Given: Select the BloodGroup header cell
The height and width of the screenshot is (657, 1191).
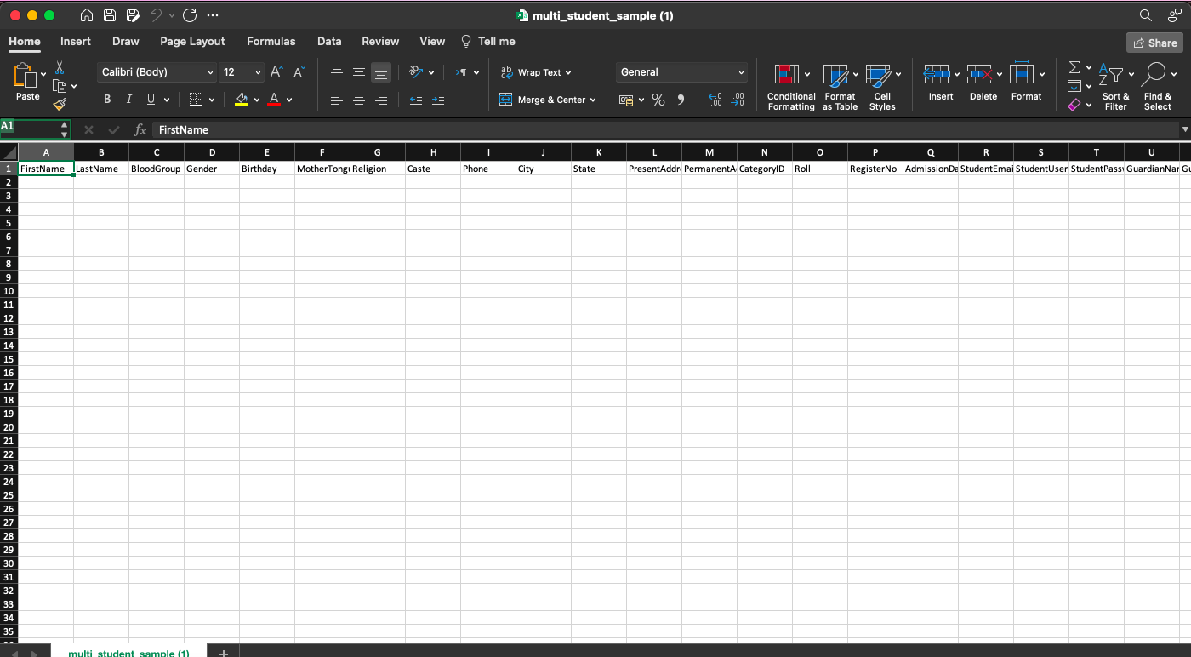Looking at the screenshot, I should [156, 169].
